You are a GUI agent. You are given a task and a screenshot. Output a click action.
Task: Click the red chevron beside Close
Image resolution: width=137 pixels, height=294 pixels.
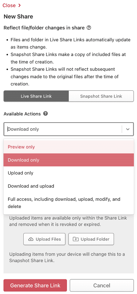pyautogui.click(x=19, y=5)
